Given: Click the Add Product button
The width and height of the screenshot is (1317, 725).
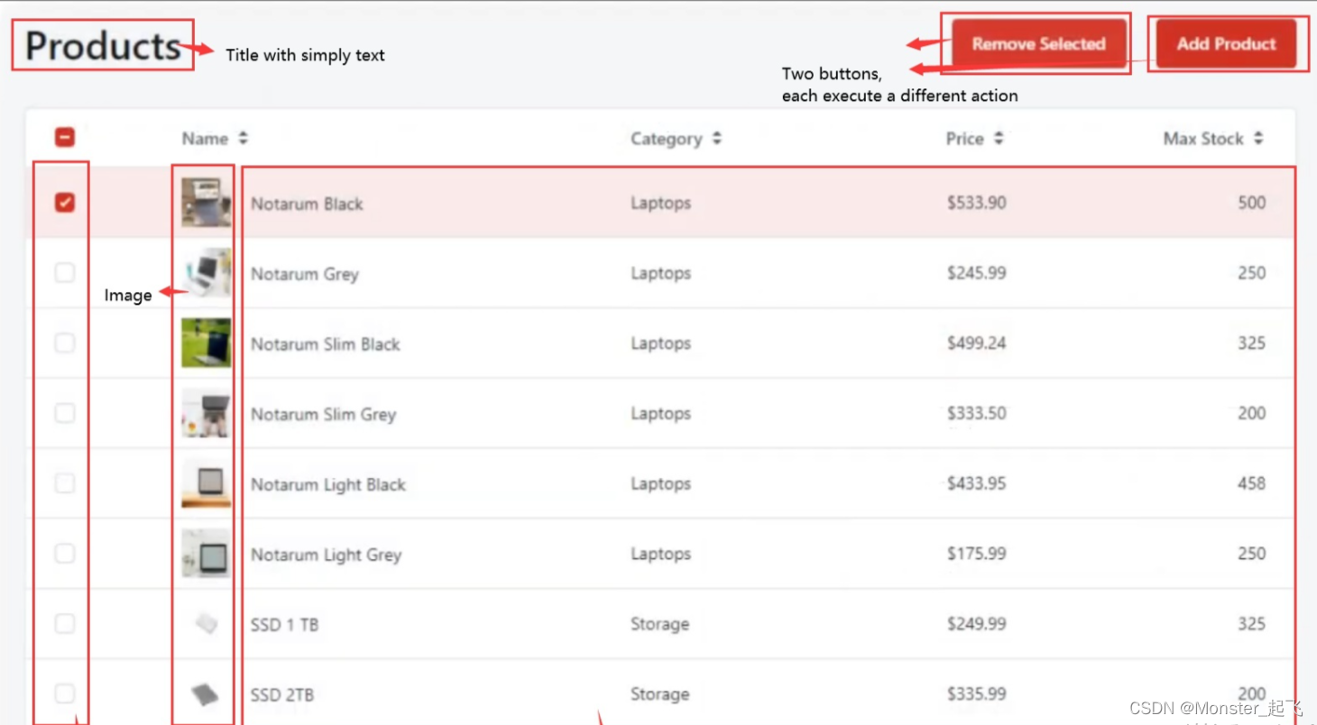Looking at the screenshot, I should pos(1226,44).
